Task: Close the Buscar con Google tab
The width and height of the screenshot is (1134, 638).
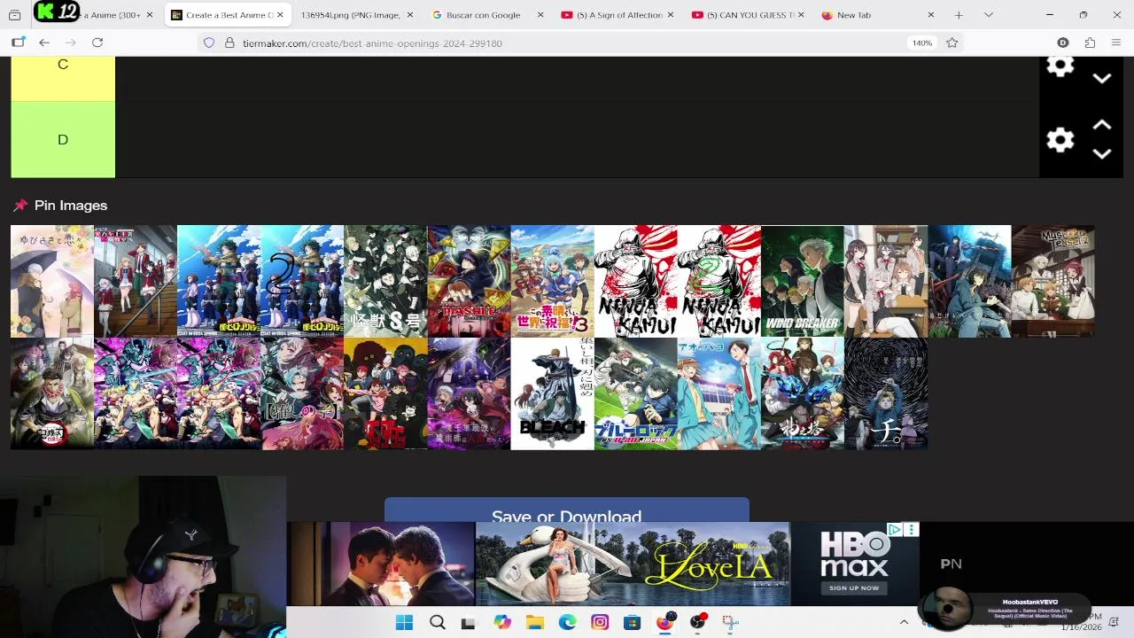Action: tap(540, 15)
